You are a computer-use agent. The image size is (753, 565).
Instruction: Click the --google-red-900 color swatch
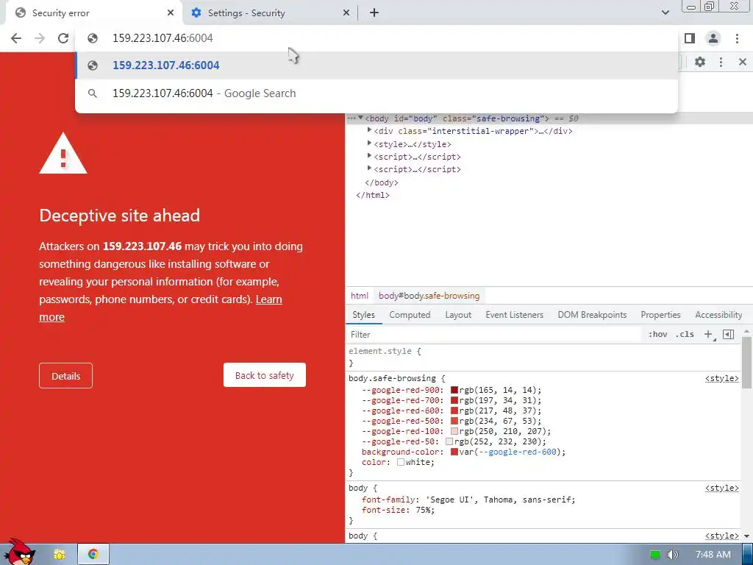pyautogui.click(x=454, y=390)
